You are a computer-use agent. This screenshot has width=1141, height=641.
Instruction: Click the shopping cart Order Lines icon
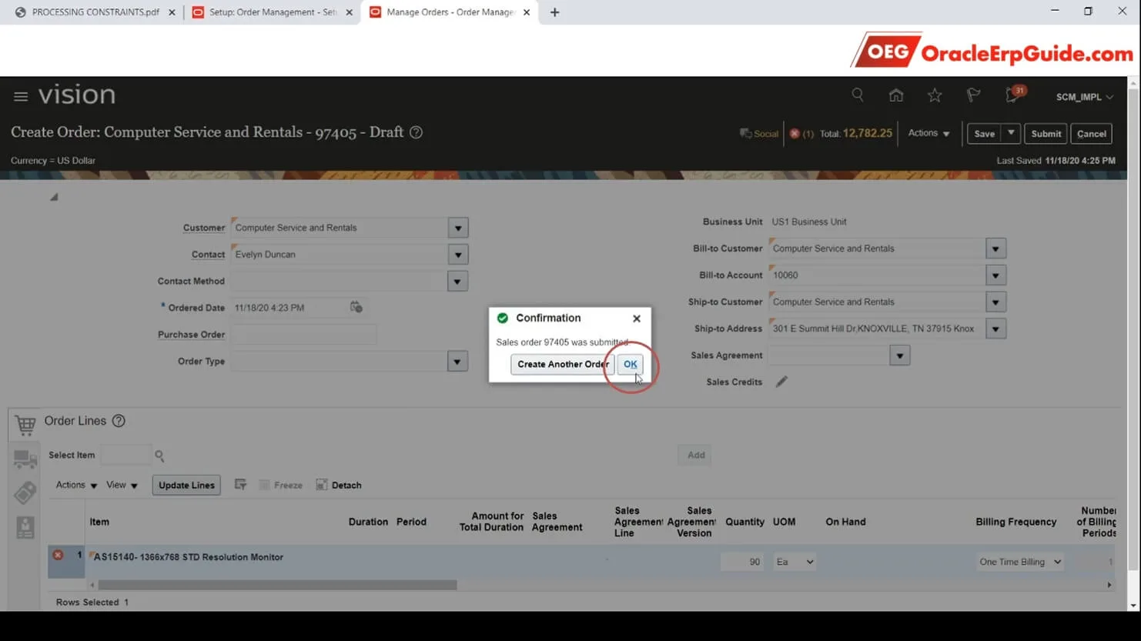(x=25, y=424)
